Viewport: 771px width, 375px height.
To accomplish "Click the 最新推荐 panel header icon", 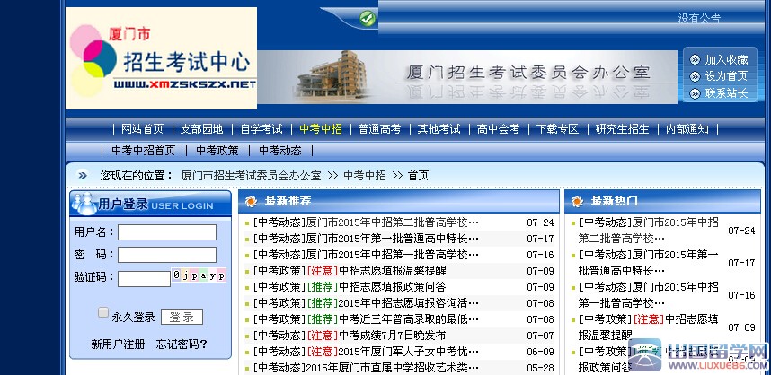I will [x=251, y=201].
